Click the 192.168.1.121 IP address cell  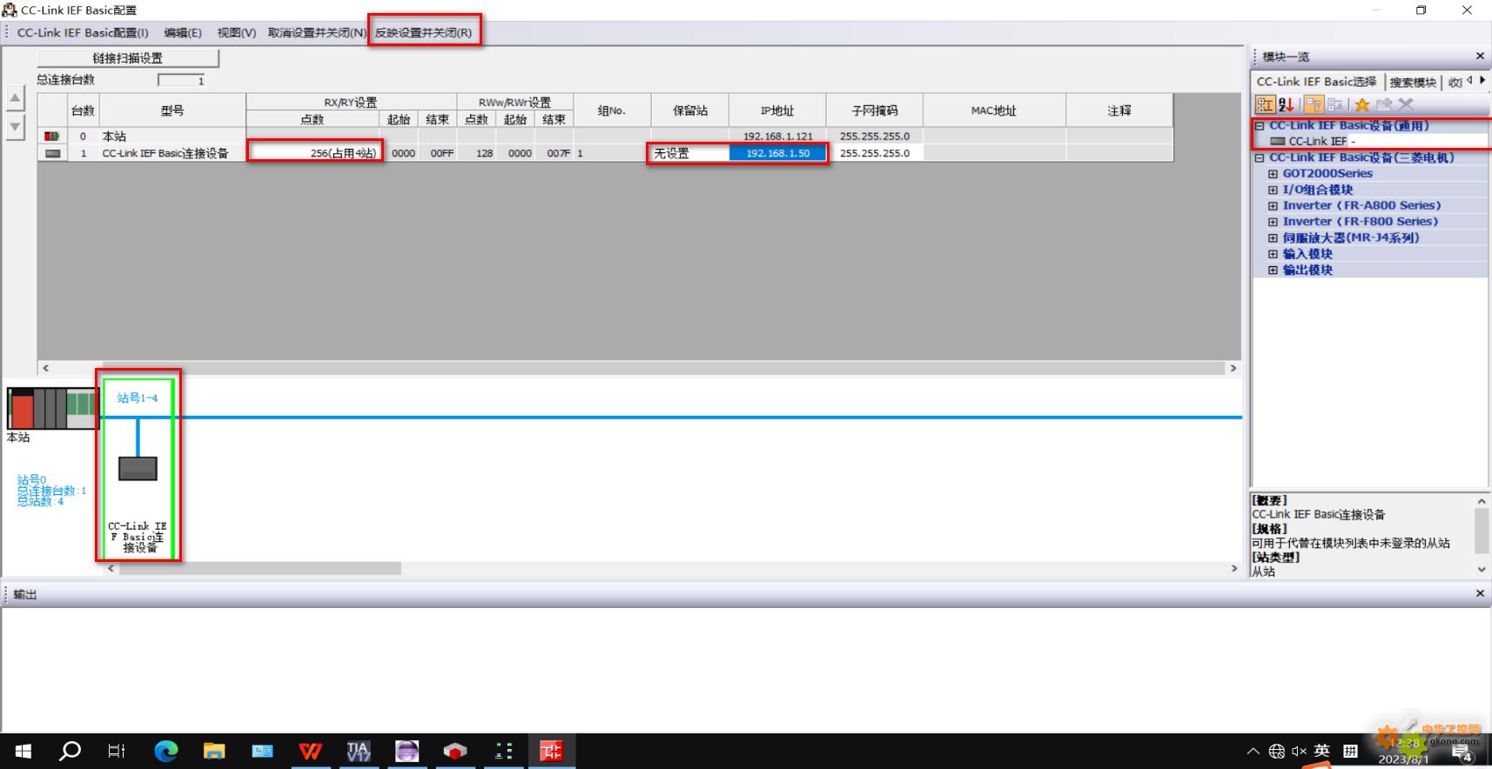click(777, 137)
